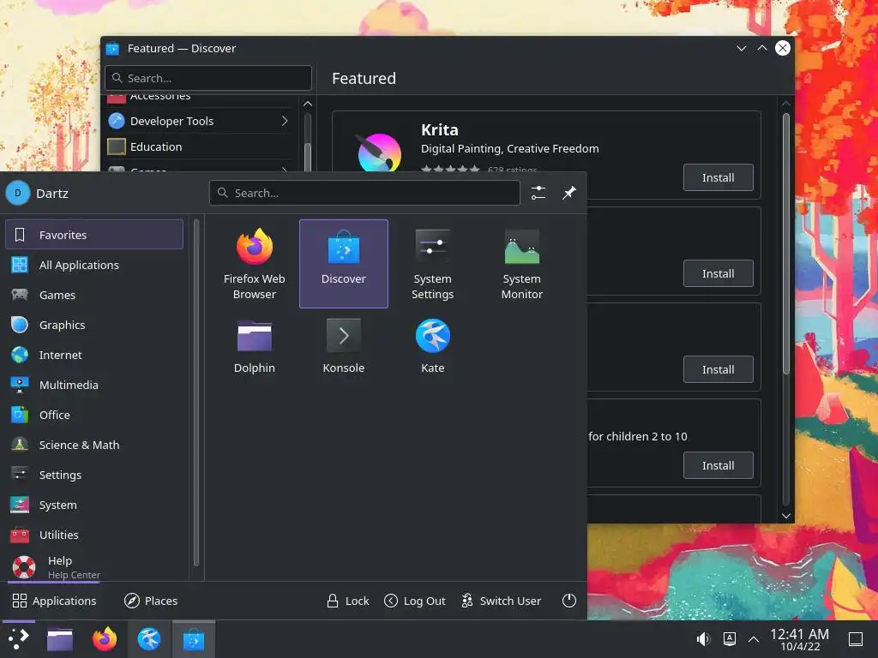Viewport: 878px width, 658px height.
Task: Expand hidden system tray icons
Action: pyautogui.click(x=754, y=639)
